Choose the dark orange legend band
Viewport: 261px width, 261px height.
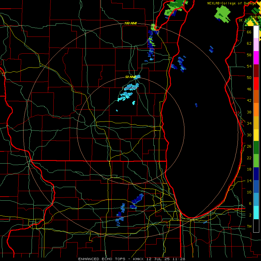(x=256, y=96)
